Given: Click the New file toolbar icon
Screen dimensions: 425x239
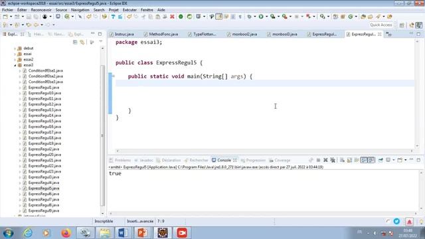Looking at the screenshot, I should pyautogui.click(x=5, y=17).
